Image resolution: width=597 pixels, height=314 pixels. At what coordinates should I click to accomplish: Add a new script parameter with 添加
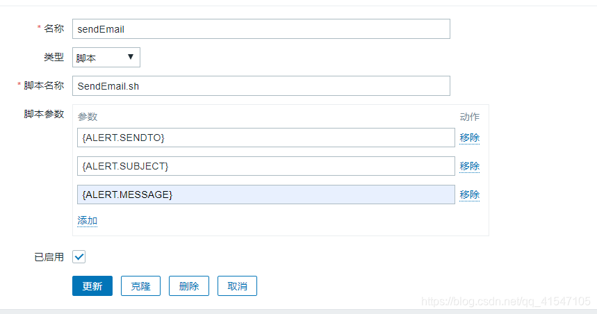[x=87, y=221]
